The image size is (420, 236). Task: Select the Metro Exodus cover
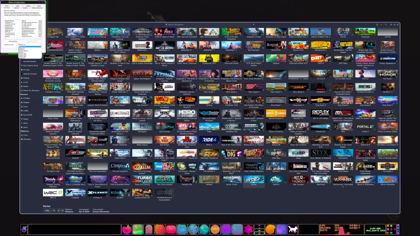(x=164, y=113)
